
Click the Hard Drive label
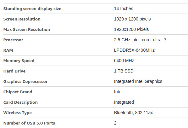14,71
